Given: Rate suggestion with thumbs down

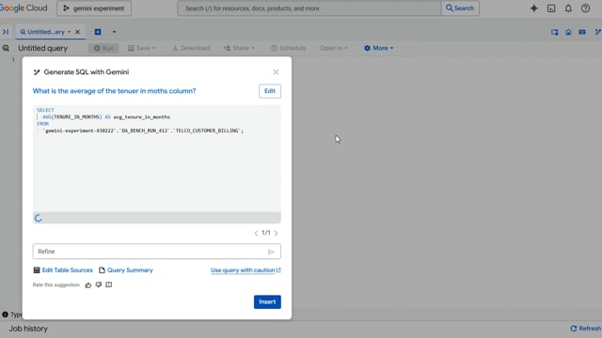Looking at the screenshot, I should pos(99,284).
